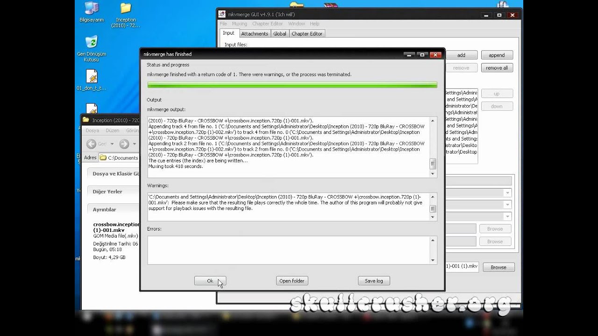Click the folder icon in Explorer title bar
The height and width of the screenshot is (336, 598).
(x=86, y=120)
